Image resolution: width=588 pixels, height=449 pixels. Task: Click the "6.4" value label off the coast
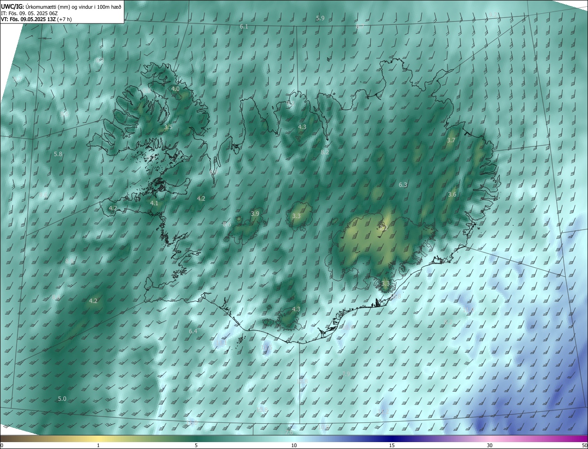tap(193, 331)
